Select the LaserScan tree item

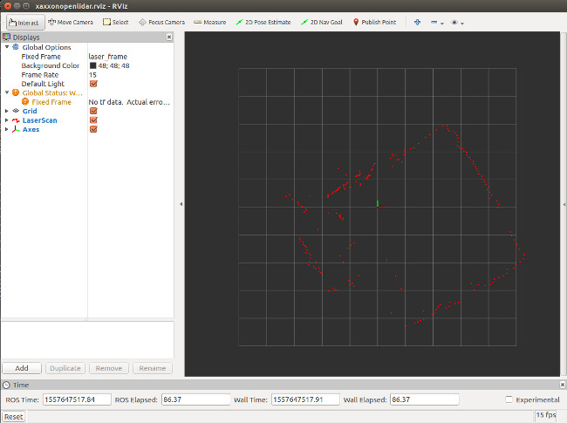pyautogui.click(x=40, y=120)
